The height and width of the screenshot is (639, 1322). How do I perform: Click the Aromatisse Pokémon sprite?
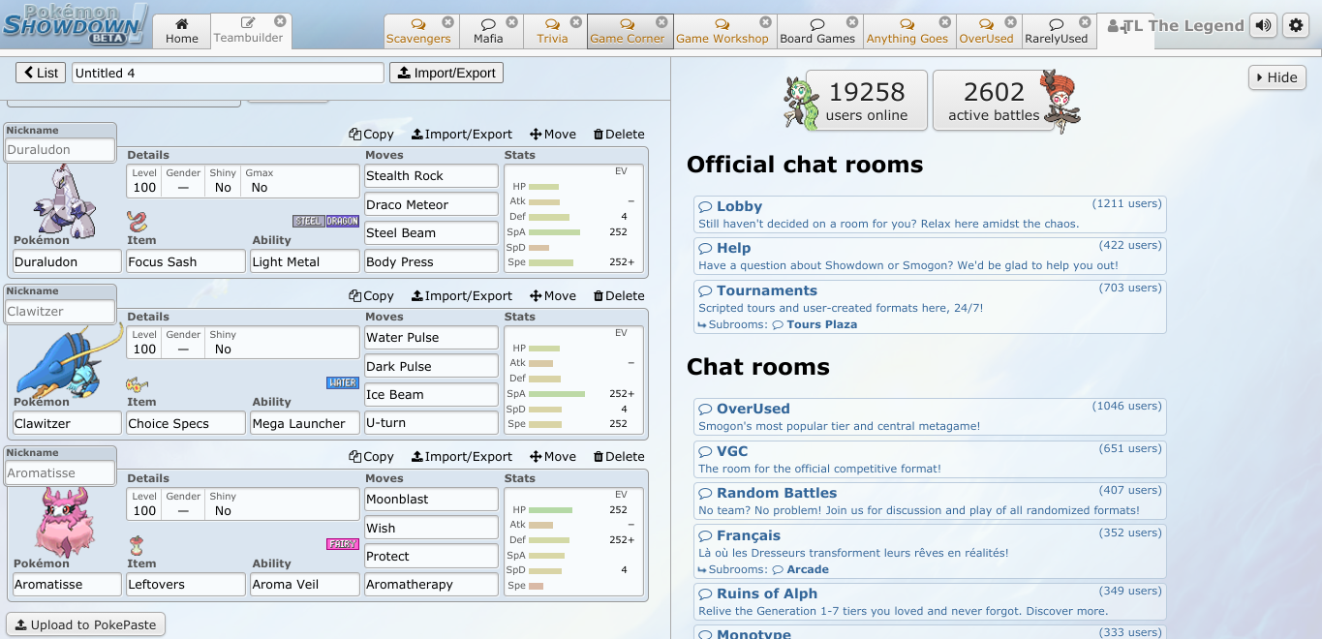[66, 520]
